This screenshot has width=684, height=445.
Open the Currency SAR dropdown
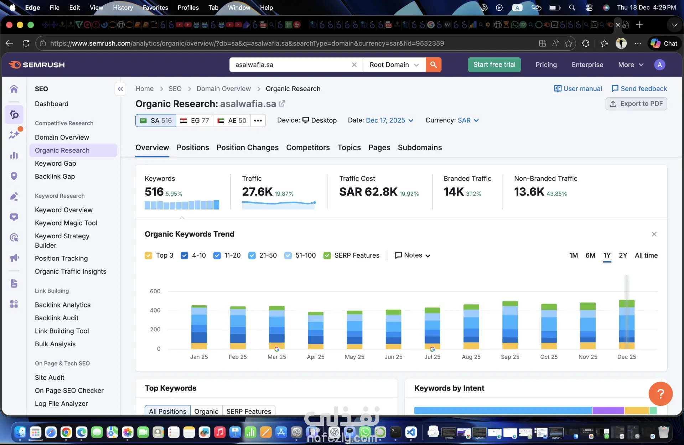pos(468,120)
